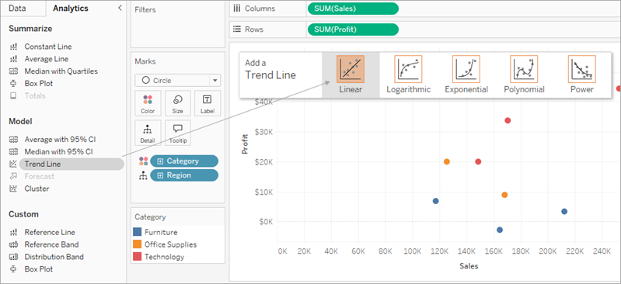Click the Technology red legend swatch
Screen dimensions: 621x284
click(137, 257)
